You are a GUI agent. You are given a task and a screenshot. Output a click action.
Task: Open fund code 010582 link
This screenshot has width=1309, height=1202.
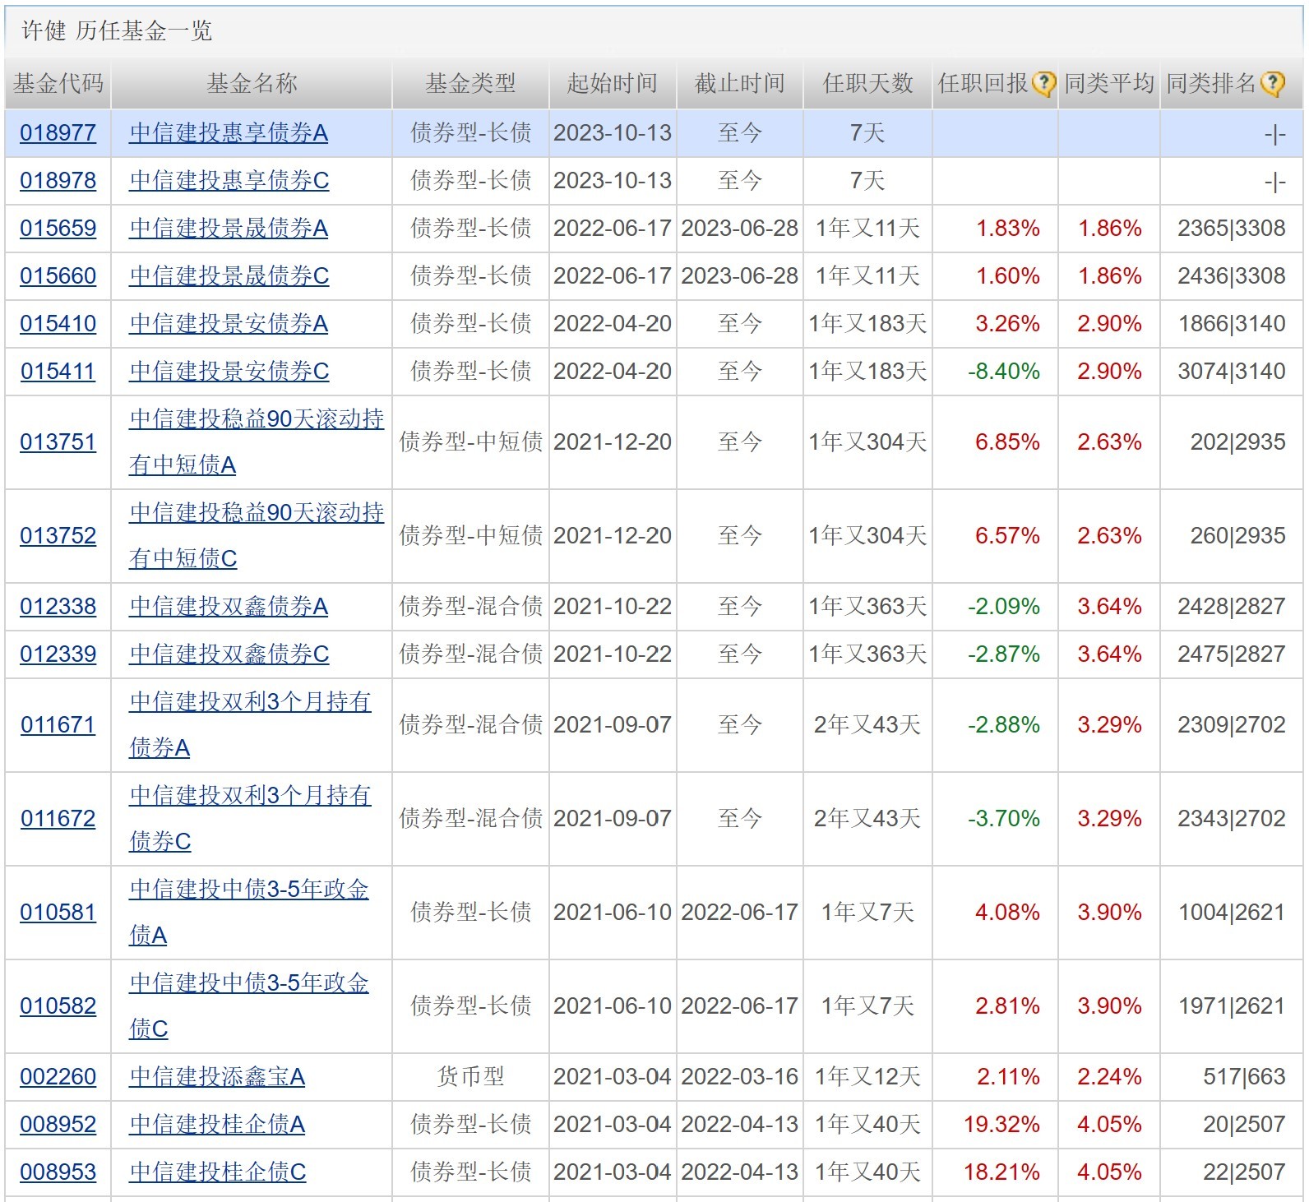tap(58, 1006)
